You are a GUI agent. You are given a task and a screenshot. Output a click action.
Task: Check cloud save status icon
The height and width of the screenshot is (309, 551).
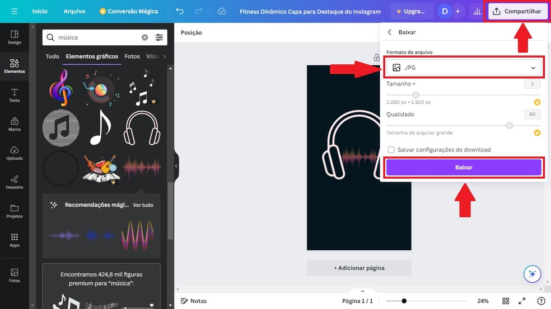(x=222, y=11)
